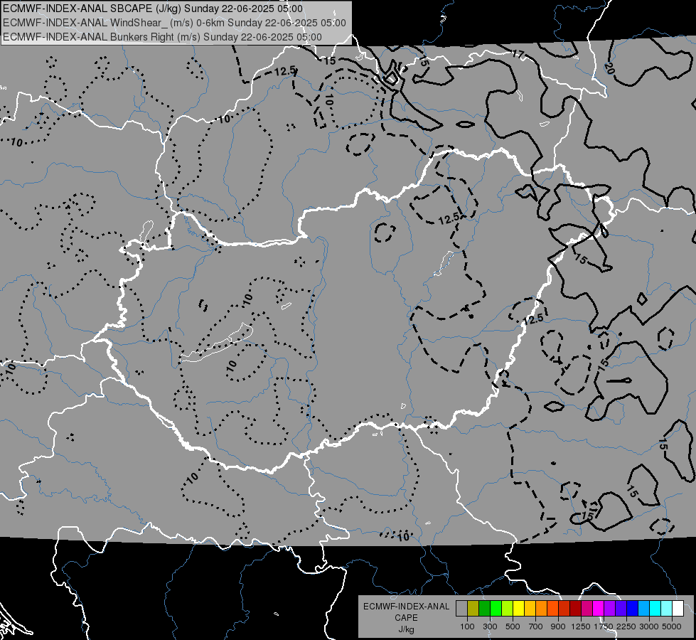Select the sky blue swatch before 3000
The height and width of the screenshot is (640, 696).
(x=643, y=609)
